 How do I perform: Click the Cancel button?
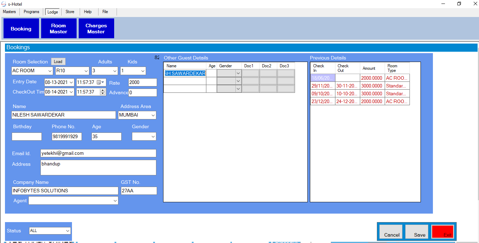point(391,232)
